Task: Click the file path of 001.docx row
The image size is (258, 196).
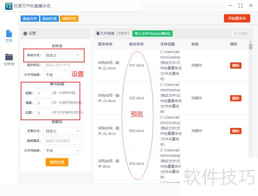Action: [171, 66]
